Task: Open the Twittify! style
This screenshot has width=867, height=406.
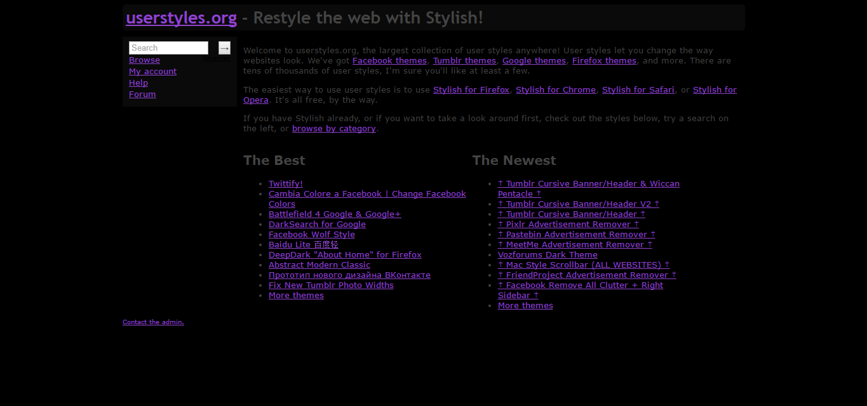Action: coord(286,184)
